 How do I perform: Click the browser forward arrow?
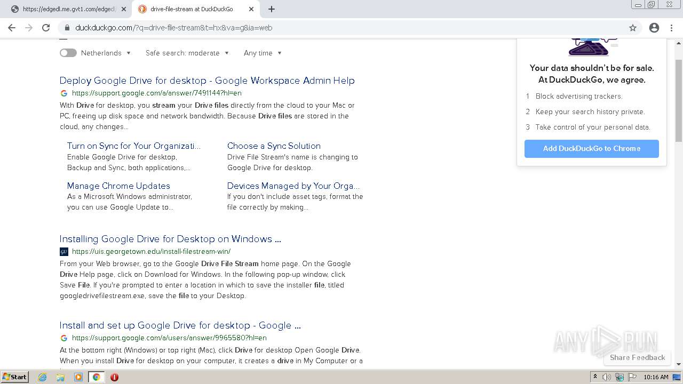pos(29,28)
